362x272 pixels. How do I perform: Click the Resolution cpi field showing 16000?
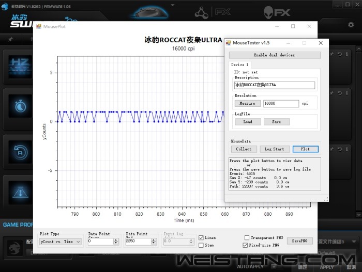coord(281,104)
